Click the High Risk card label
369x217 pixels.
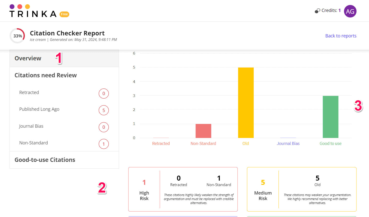(x=144, y=196)
